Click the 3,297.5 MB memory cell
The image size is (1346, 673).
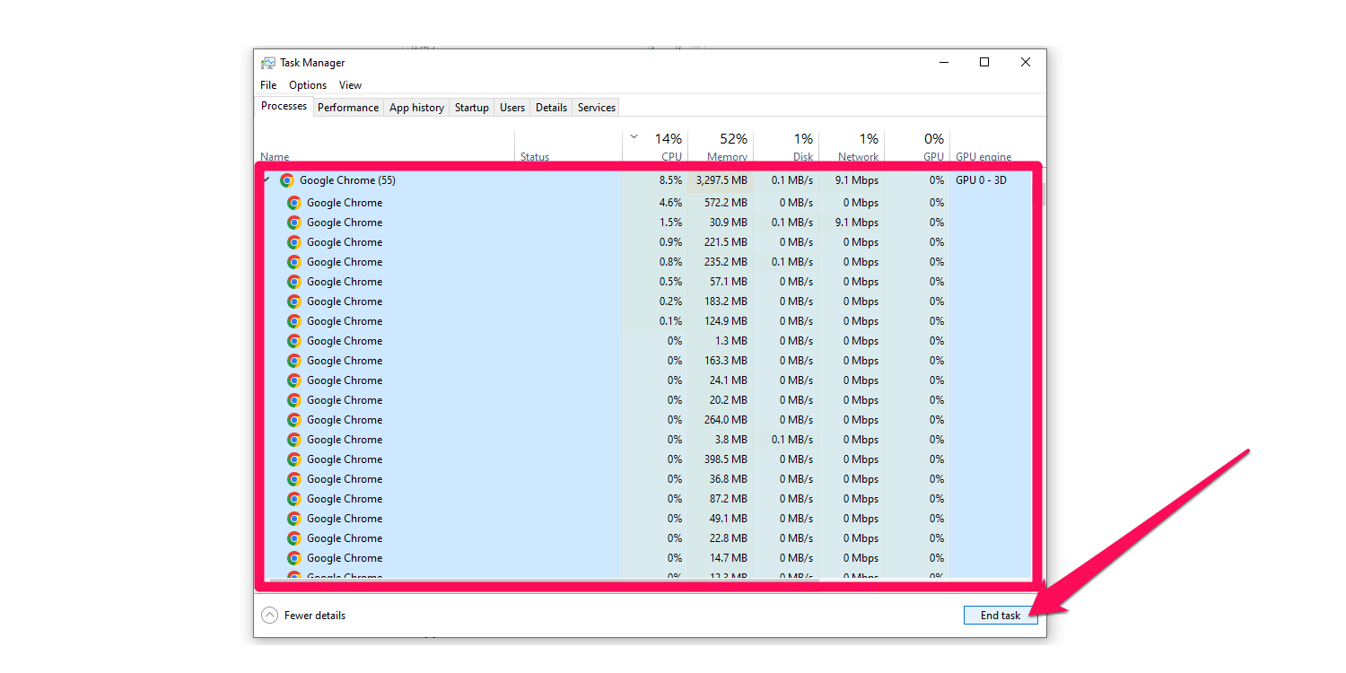pos(721,180)
